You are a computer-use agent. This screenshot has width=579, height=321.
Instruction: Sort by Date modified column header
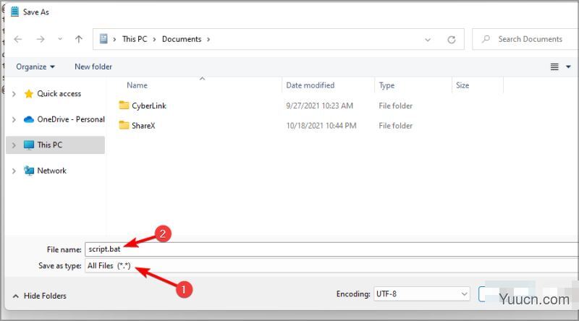point(310,85)
